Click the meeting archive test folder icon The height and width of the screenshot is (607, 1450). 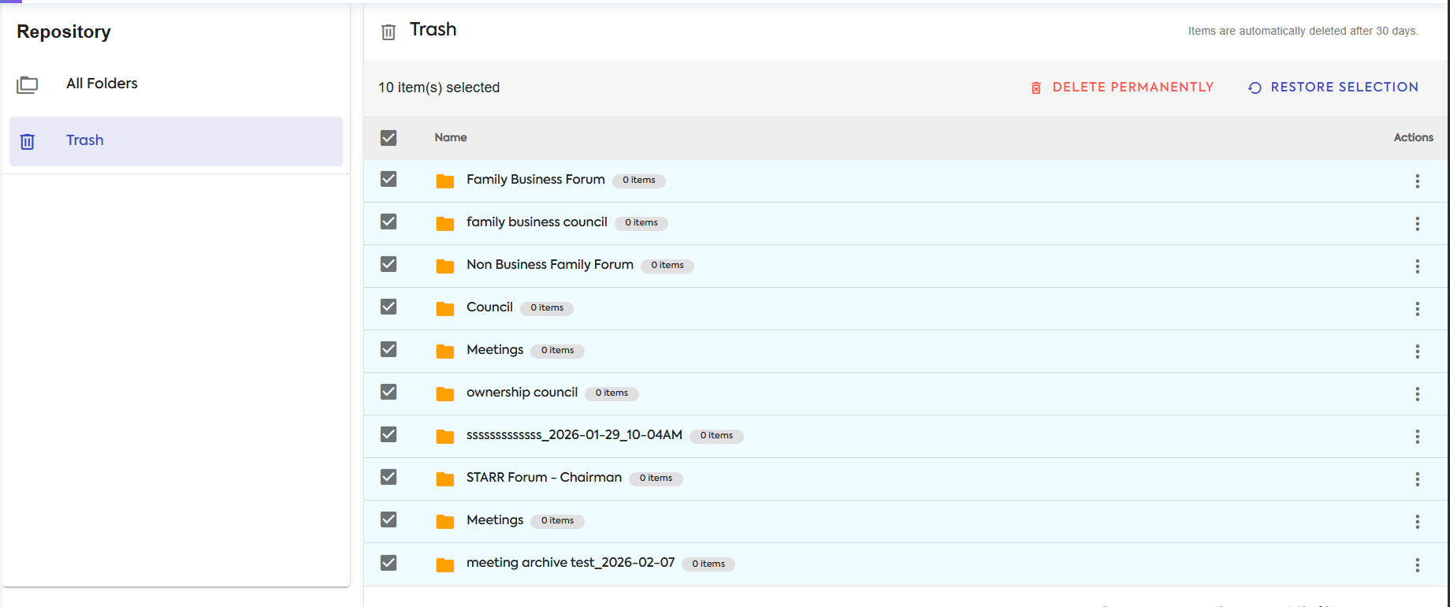tap(445, 564)
